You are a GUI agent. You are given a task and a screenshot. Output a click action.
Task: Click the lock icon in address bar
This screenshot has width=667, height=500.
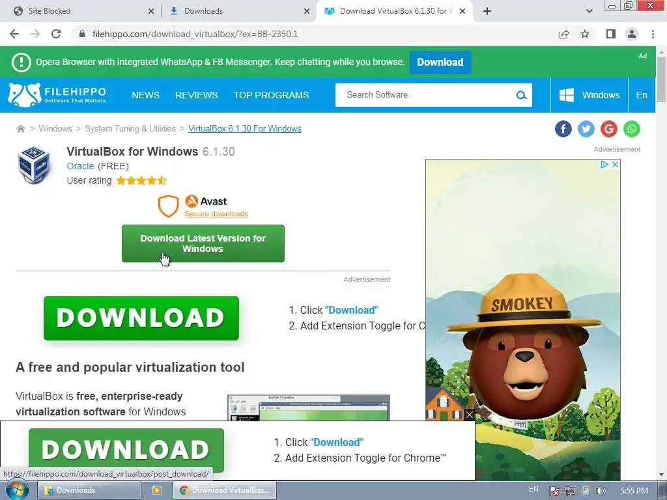coord(82,34)
